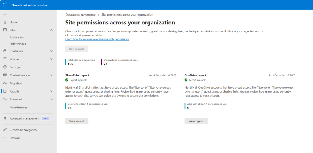
Task: View report for OneDrive accounts
Action: 196,121
